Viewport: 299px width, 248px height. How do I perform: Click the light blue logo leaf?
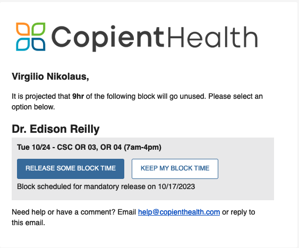pos(23,44)
